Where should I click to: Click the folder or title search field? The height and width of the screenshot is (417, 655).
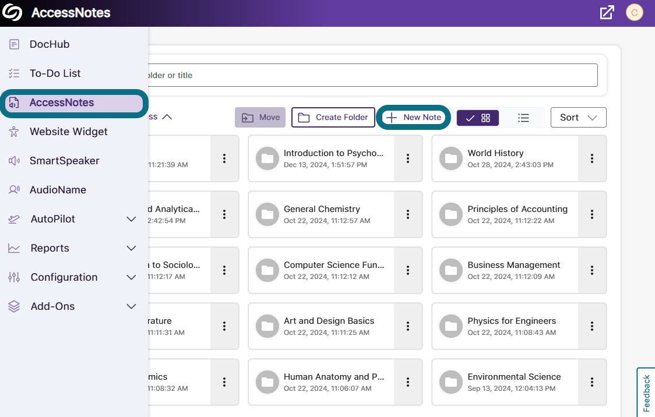tap(372, 75)
